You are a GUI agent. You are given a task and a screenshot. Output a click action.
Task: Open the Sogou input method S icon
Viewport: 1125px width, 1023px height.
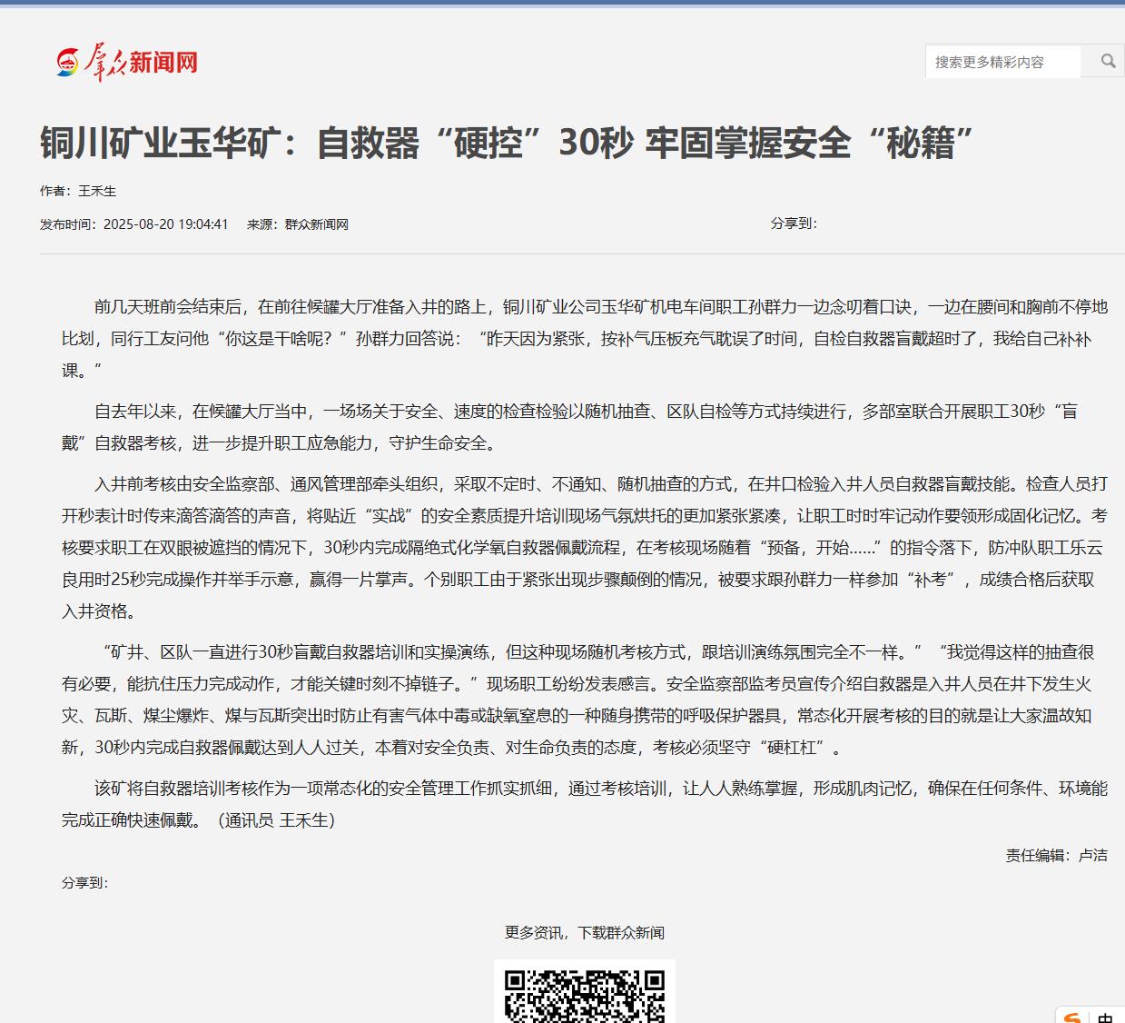[x=1073, y=1018]
